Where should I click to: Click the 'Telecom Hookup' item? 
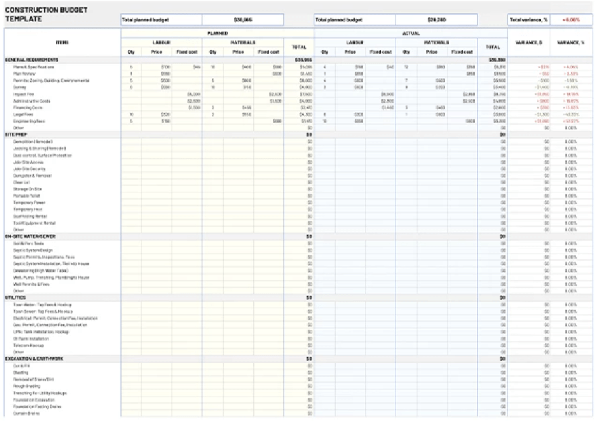(28, 346)
